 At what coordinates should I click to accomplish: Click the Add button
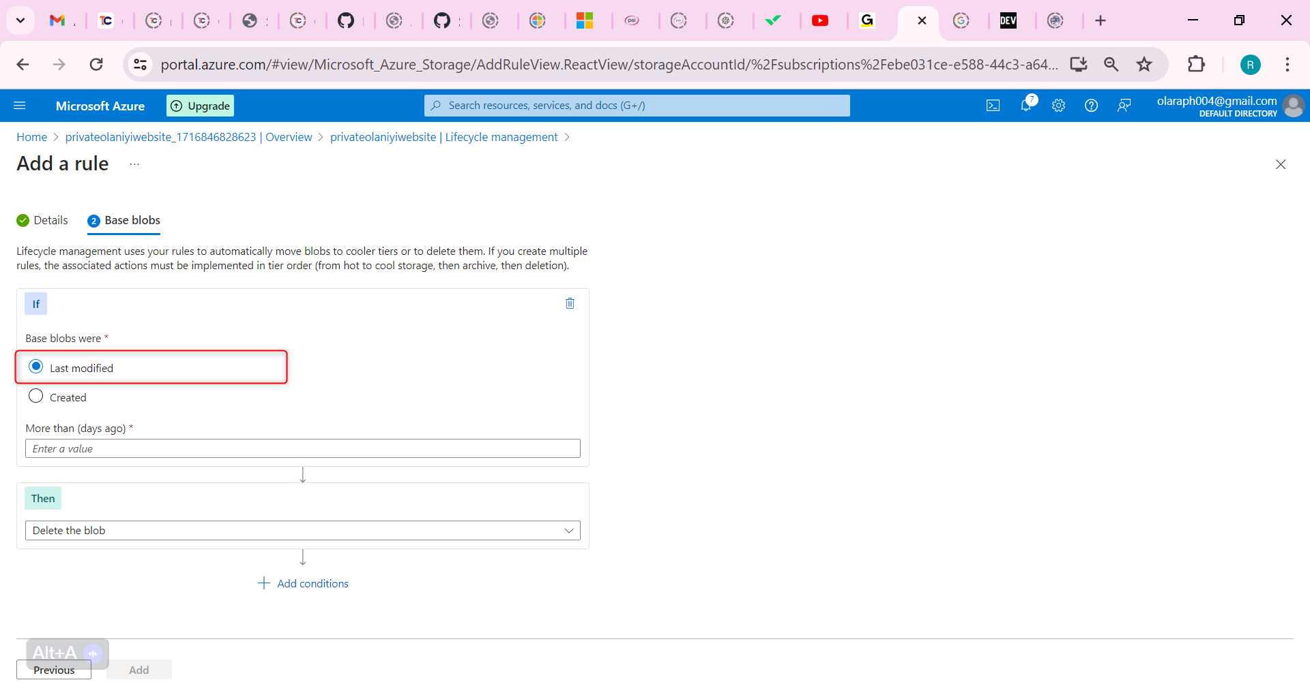coord(139,670)
